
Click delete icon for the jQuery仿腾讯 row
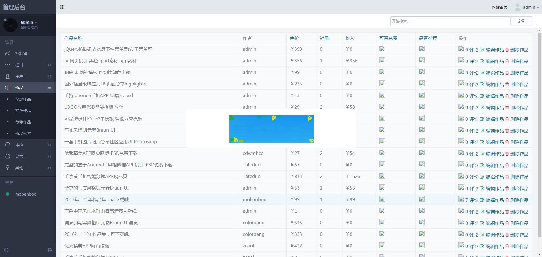(x=507, y=50)
